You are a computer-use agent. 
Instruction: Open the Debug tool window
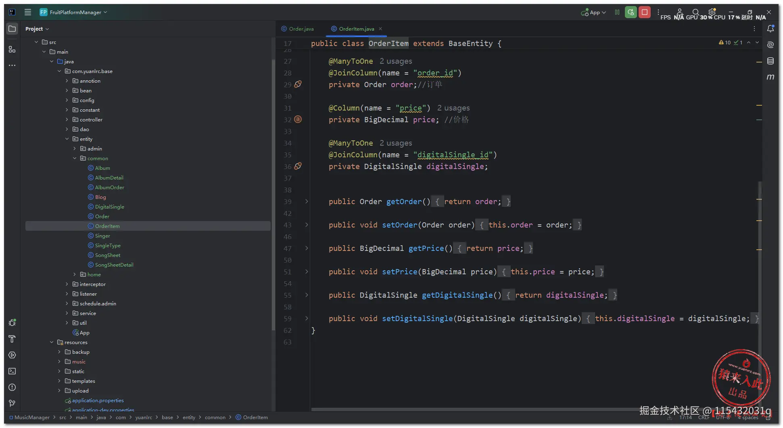pos(12,323)
